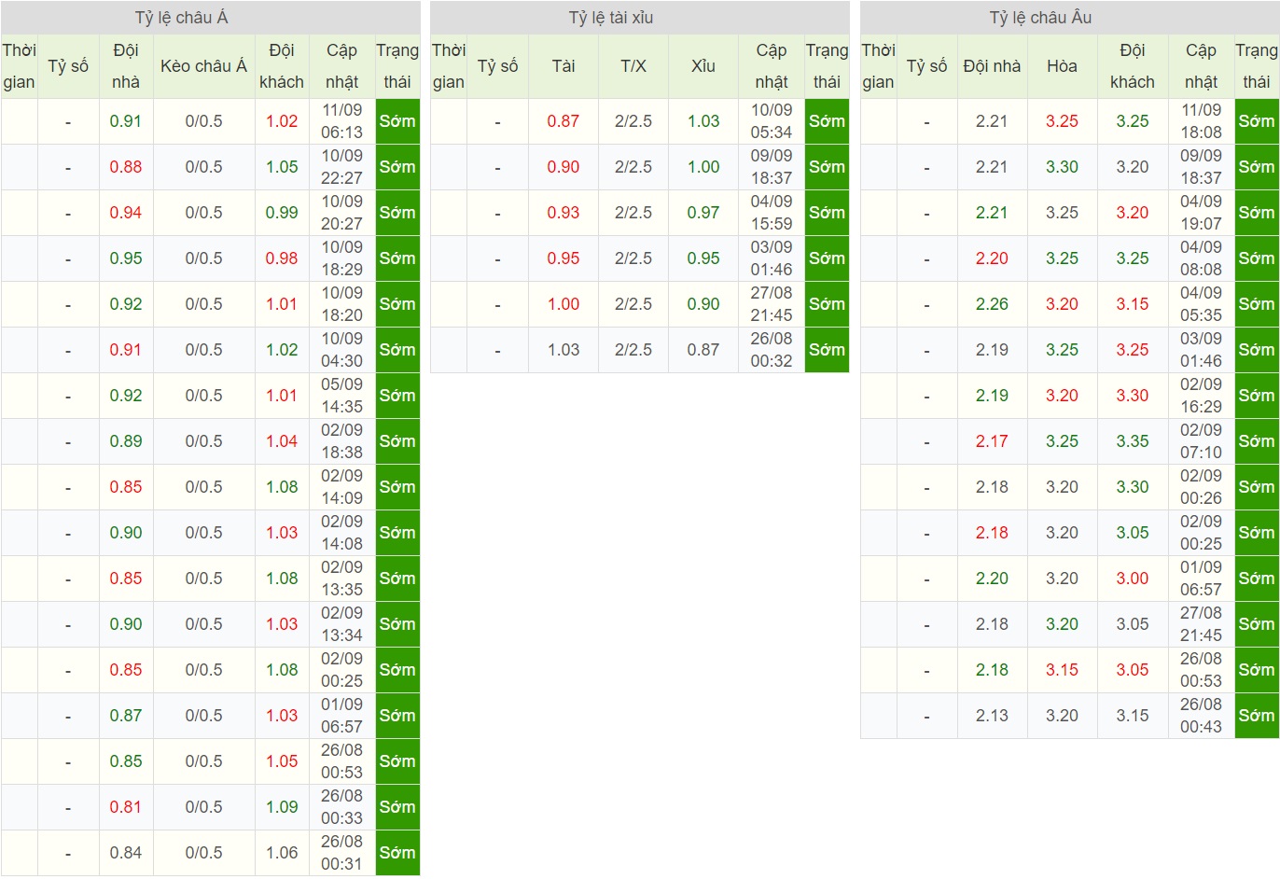The image size is (1280, 879).
Task: Click home odds 0.84 in the 26/08 00:31 row
Action: coord(126,853)
